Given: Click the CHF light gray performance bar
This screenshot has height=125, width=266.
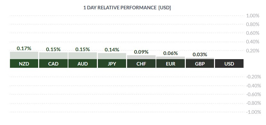Looking at the screenshot, I should [141, 57].
